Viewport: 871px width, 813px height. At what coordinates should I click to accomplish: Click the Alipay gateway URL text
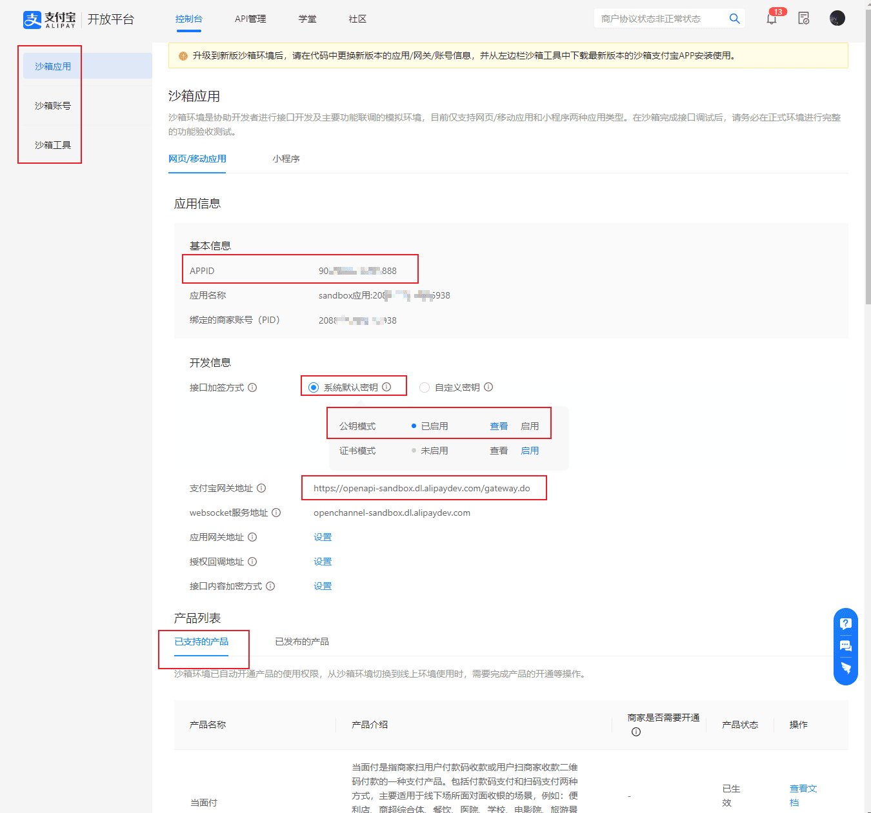(422, 488)
